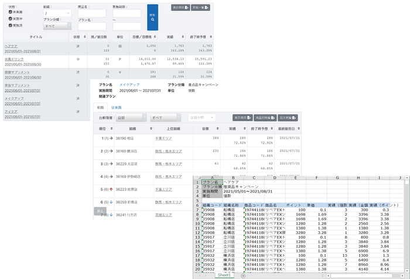The image size is (410, 279).
Task: Add new sheet with plus icon
Action: pyautogui.click(x=242, y=275)
